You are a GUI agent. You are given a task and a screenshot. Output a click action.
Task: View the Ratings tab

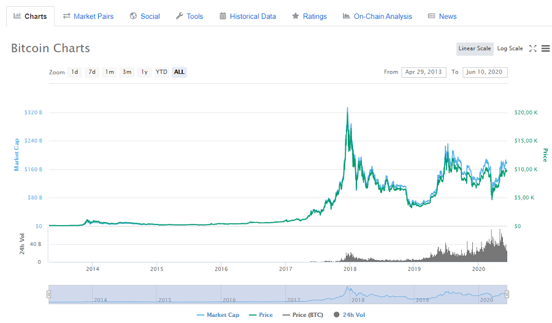(x=309, y=16)
